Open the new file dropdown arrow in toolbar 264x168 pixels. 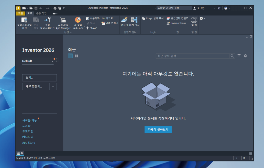(27, 8)
